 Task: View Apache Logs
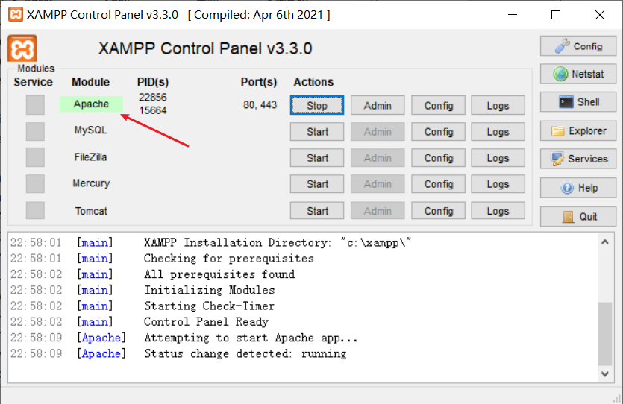498,105
